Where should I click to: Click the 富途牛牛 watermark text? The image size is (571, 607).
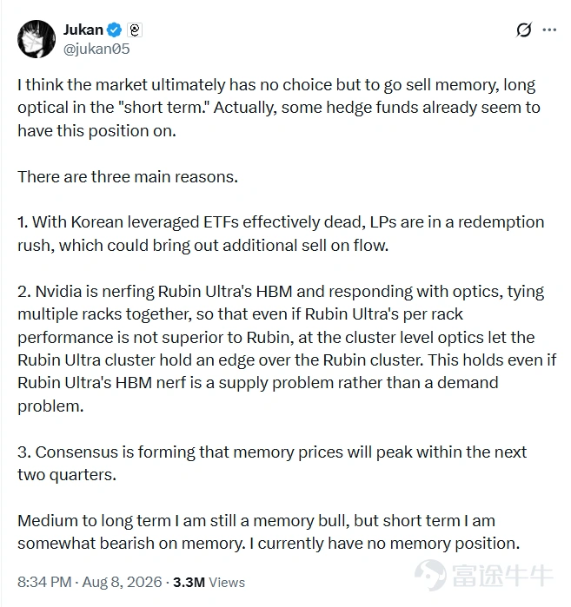tap(502, 575)
